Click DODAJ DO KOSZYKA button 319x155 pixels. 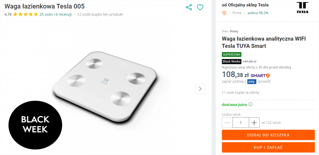click(268, 135)
